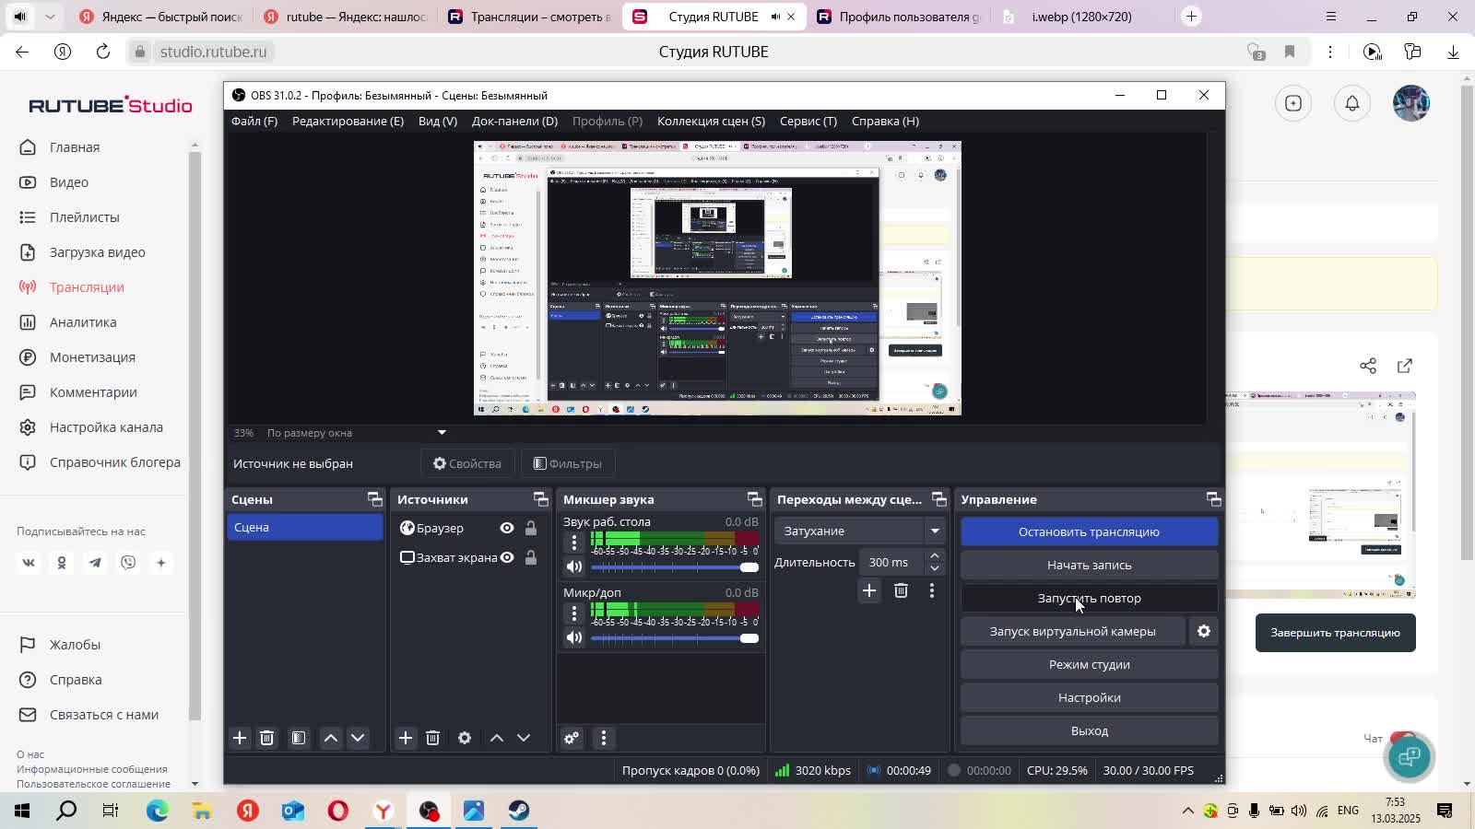
Task: Undock the scene transitions panel
Action: click(939, 499)
